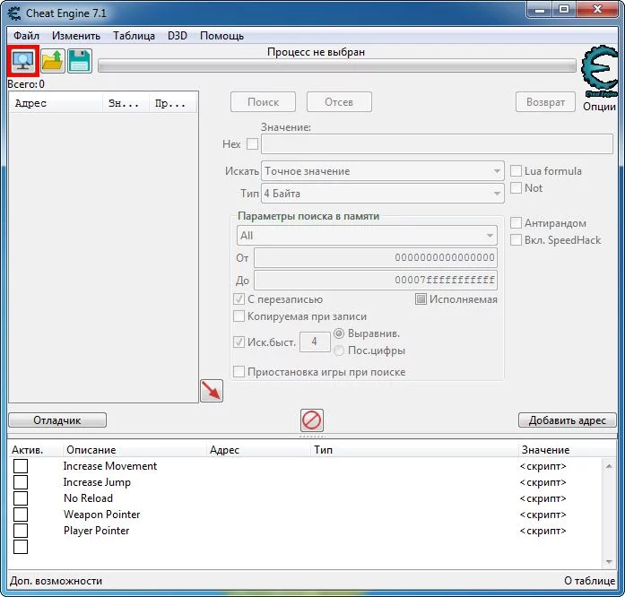625x597 pixels.
Task: Click the Зн... column header
Action: point(126,103)
